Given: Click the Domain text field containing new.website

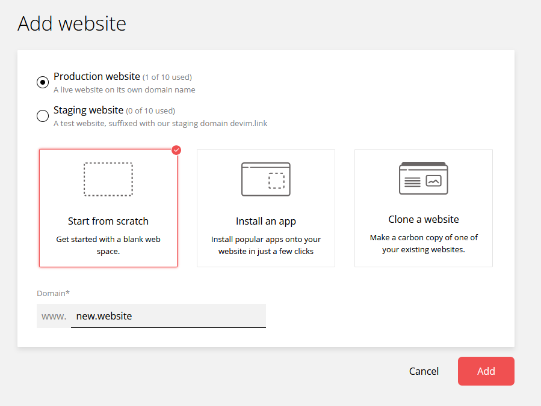Looking at the screenshot, I should coord(168,316).
